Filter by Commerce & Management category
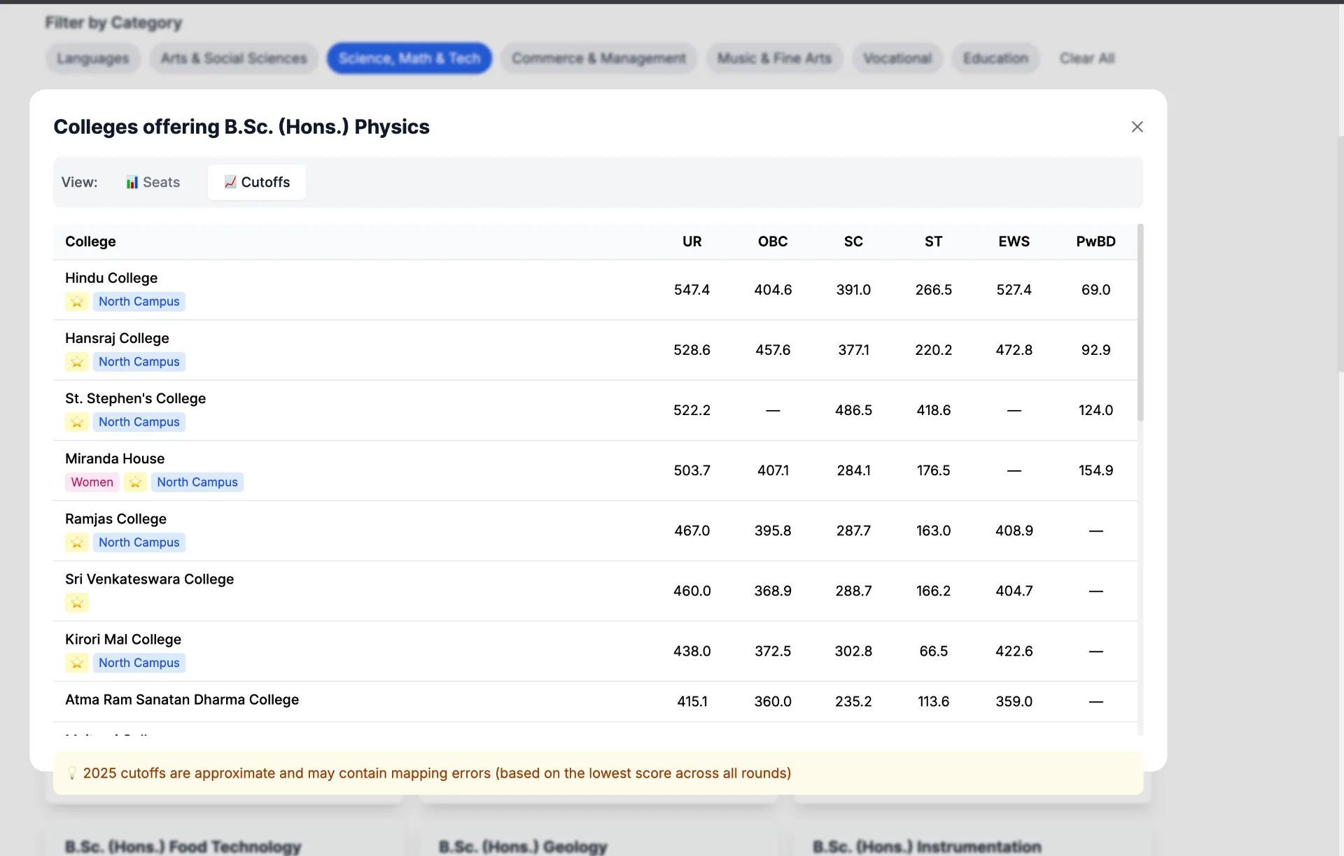Image resolution: width=1344 pixels, height=856 pixels. pos(598,58)
